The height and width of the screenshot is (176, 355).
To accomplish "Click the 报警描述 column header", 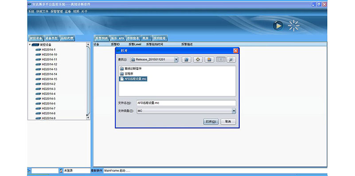I will click(187, 44).
